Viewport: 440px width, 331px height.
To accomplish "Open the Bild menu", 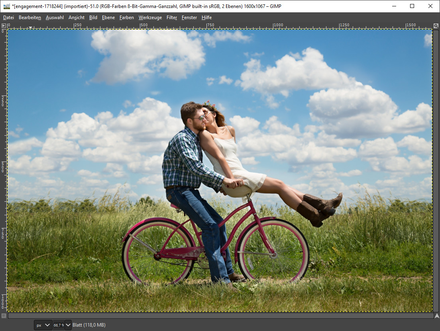I will (93, 18).
